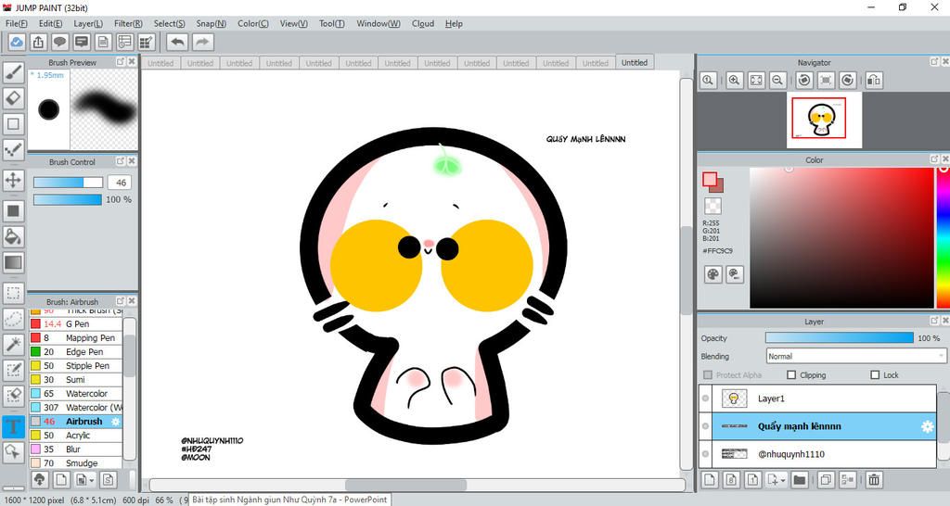Click the brush size value field
Image resolution: width=950 pixels, height=506 pixels.
(121, 183)
